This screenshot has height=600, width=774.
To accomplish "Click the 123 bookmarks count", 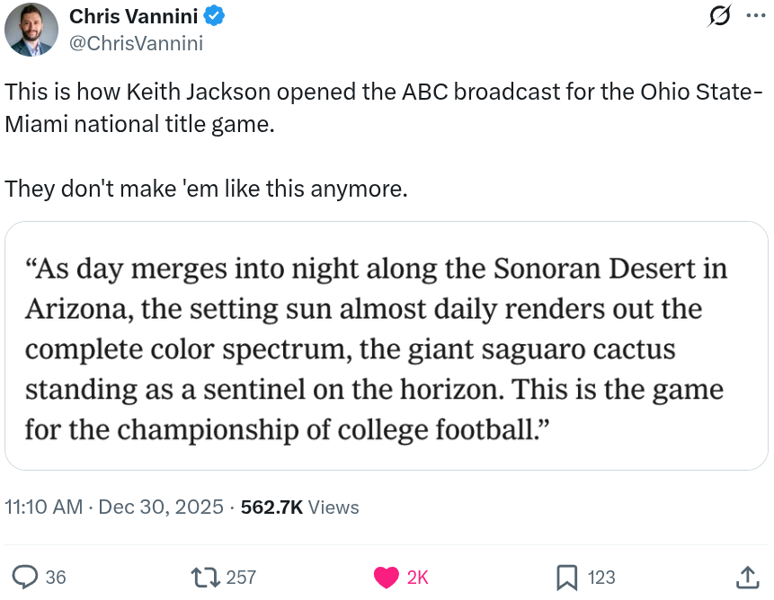I will pyautogui.click(x=601, y=577).
